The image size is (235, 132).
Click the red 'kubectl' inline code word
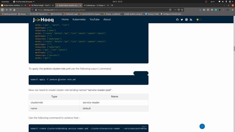pyautogui.click(x=95, y=69)
